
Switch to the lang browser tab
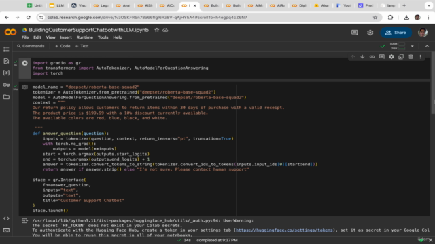tap(388, 5)
